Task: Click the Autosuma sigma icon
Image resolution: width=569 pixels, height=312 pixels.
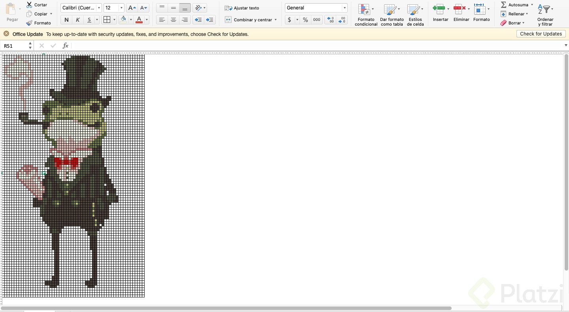Action: tap(503, 5)
